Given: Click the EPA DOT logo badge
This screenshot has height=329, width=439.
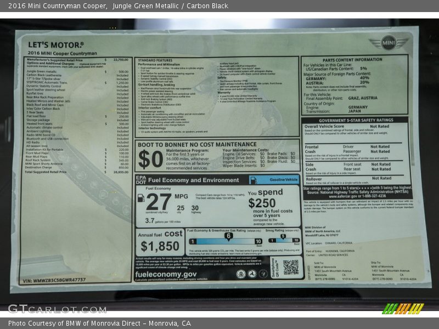Looking at the screenshot, I should pos(141,180).
